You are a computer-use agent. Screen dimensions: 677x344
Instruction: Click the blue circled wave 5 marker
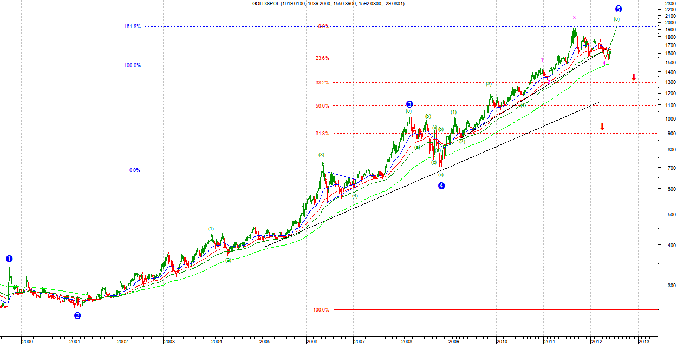(619, 9)
